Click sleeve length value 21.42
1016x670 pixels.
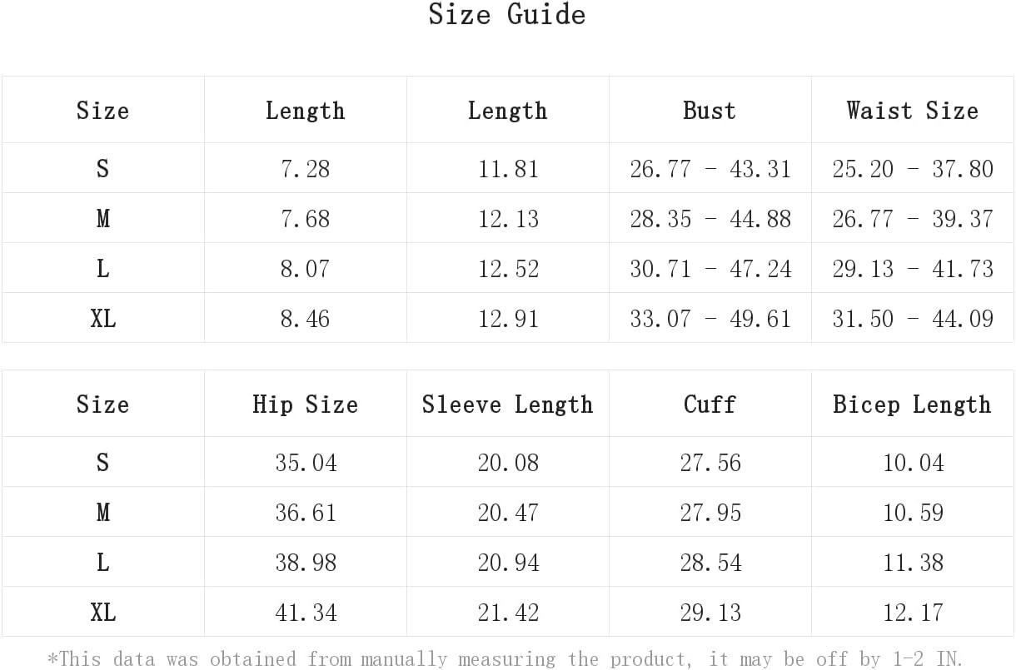(508, 613)
